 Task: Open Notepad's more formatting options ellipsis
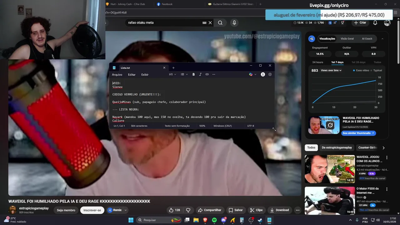tap(214, 74)
